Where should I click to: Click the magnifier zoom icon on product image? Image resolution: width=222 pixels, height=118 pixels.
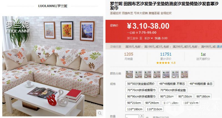[x=100, y=113]
